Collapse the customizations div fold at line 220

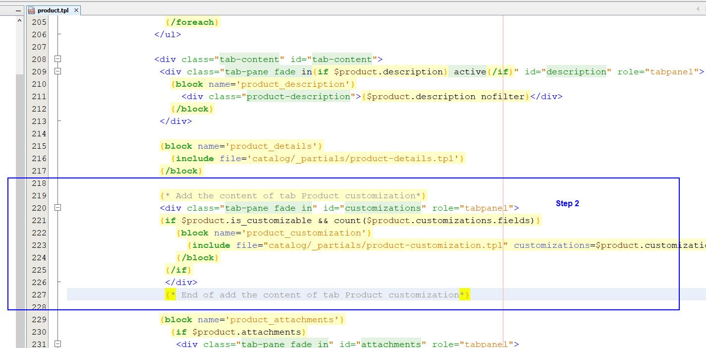tap(58, 208)
